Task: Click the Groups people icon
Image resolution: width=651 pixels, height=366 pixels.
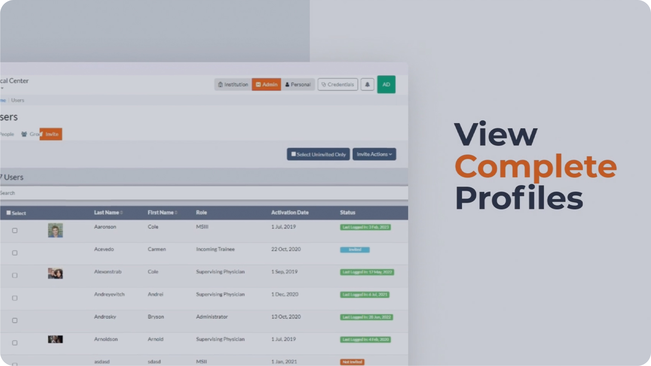Action: [x=24, y=134]
